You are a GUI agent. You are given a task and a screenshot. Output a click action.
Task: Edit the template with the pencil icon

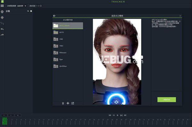(x=73, y=103)
